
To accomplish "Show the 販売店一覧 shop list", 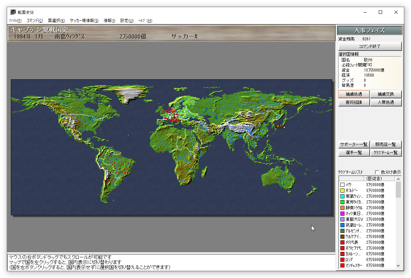I will point(386,144).
